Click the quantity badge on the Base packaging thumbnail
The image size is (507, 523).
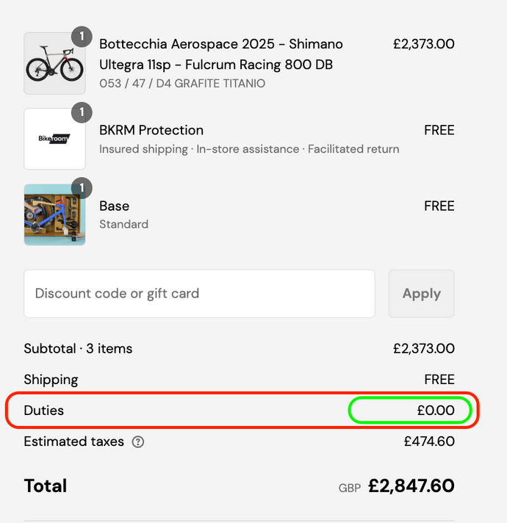(x=82, y=188)
